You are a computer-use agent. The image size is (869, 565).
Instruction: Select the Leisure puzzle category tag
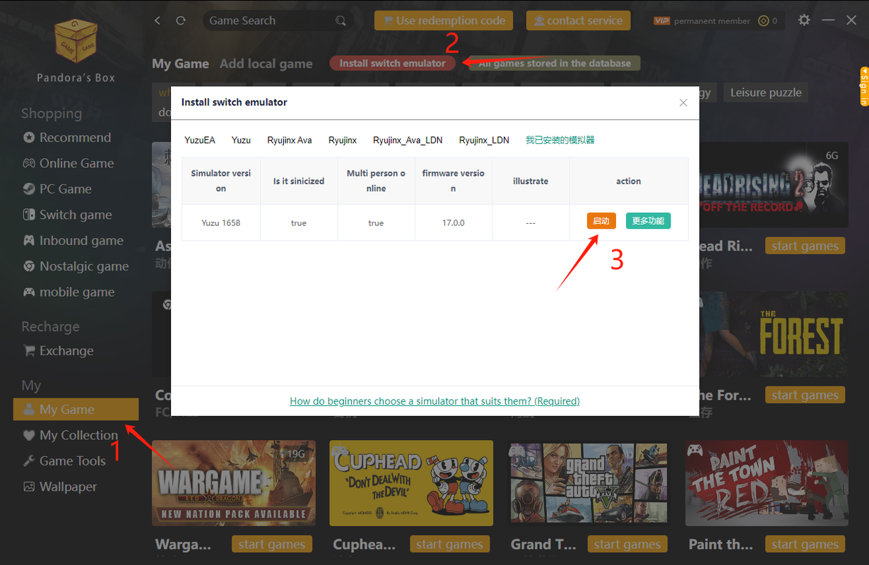pos(766,93)
